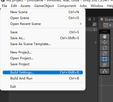Expand the hierarchy item arrow
The width and height of the screenshot is (113, 102).
pyautogui.click(x=96, y=43)
